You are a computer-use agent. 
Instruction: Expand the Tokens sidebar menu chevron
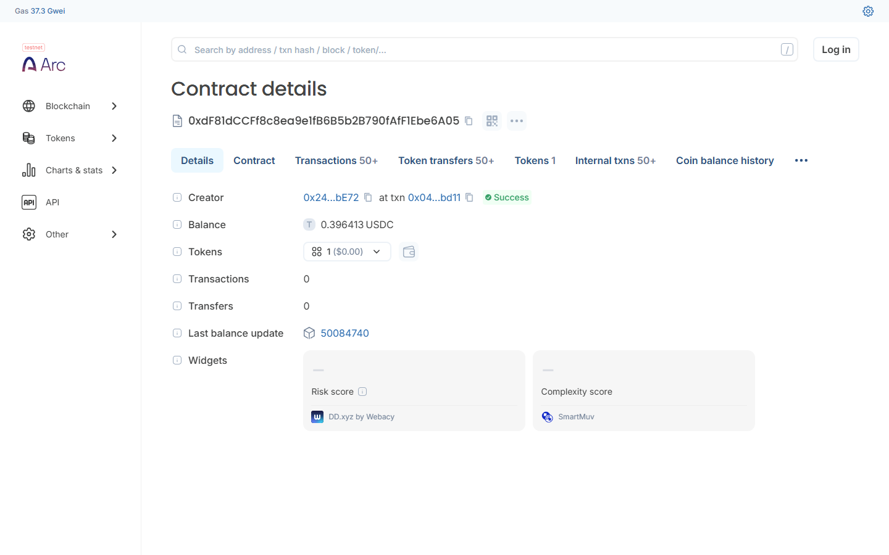(x=114, y=138)
